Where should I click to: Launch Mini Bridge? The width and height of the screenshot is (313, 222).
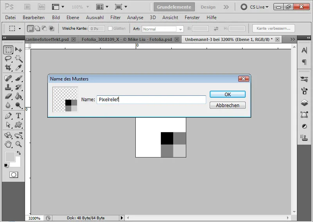tap(41, 7)
